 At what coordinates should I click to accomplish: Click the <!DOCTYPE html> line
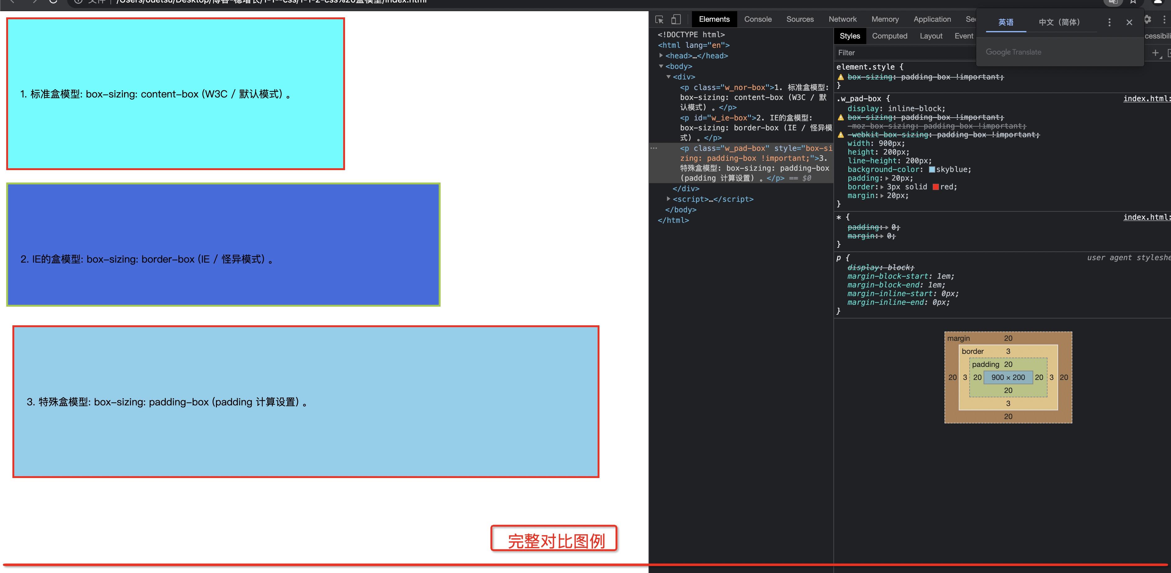coord(691,34)
